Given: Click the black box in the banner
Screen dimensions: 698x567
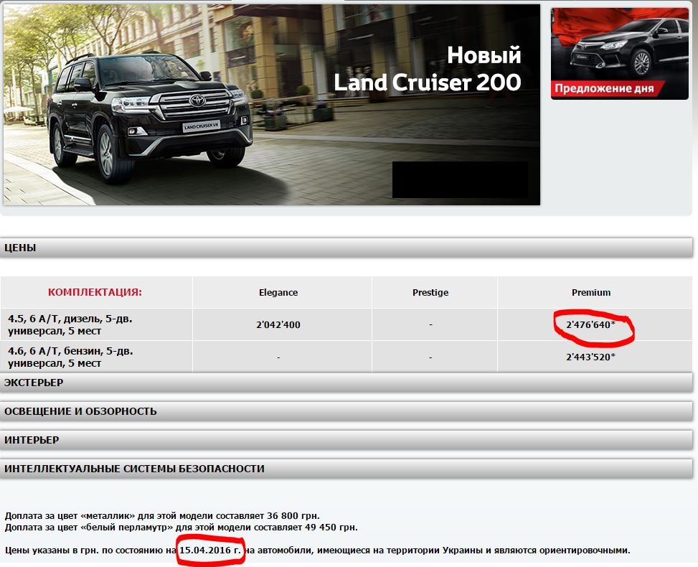Looking at the screenshot, I should pos(460,179).
